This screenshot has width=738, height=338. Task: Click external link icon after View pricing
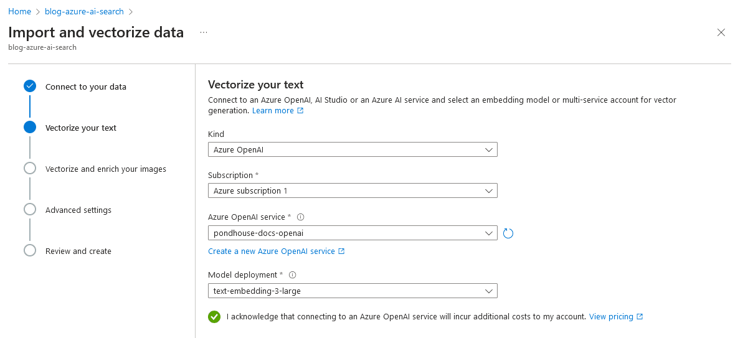[640, 317]
